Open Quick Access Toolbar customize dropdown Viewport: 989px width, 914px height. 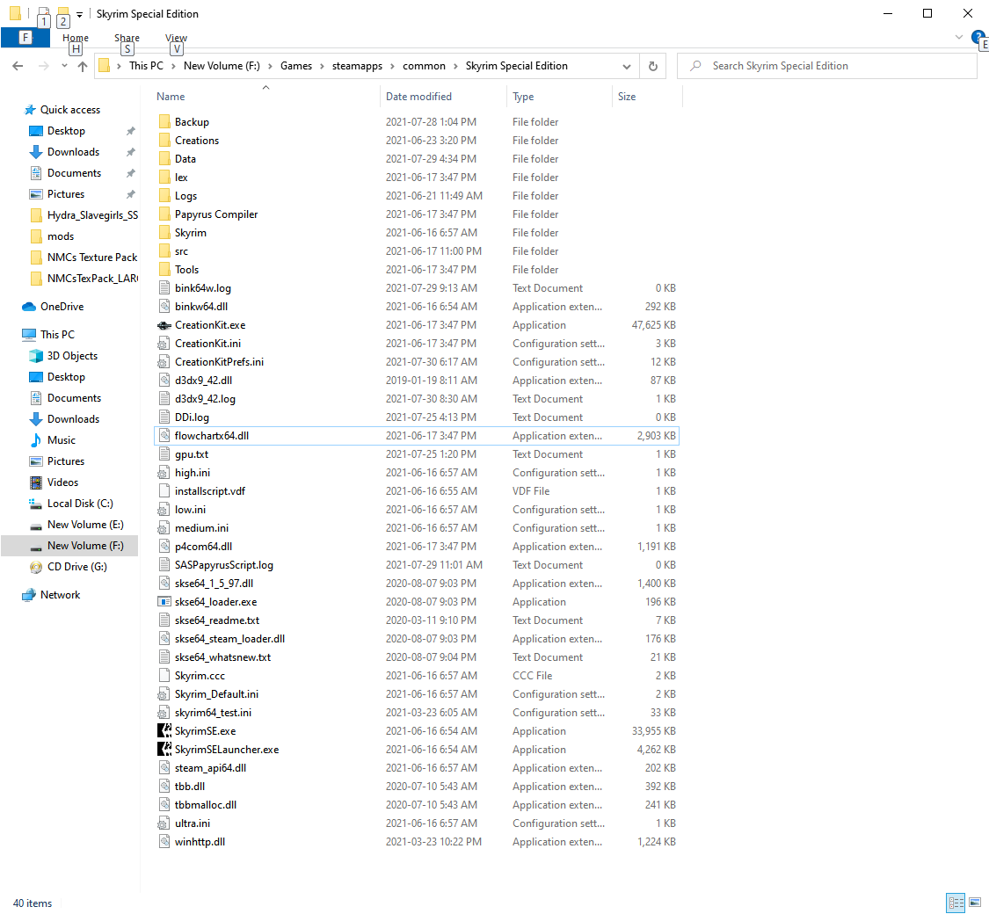79,14
